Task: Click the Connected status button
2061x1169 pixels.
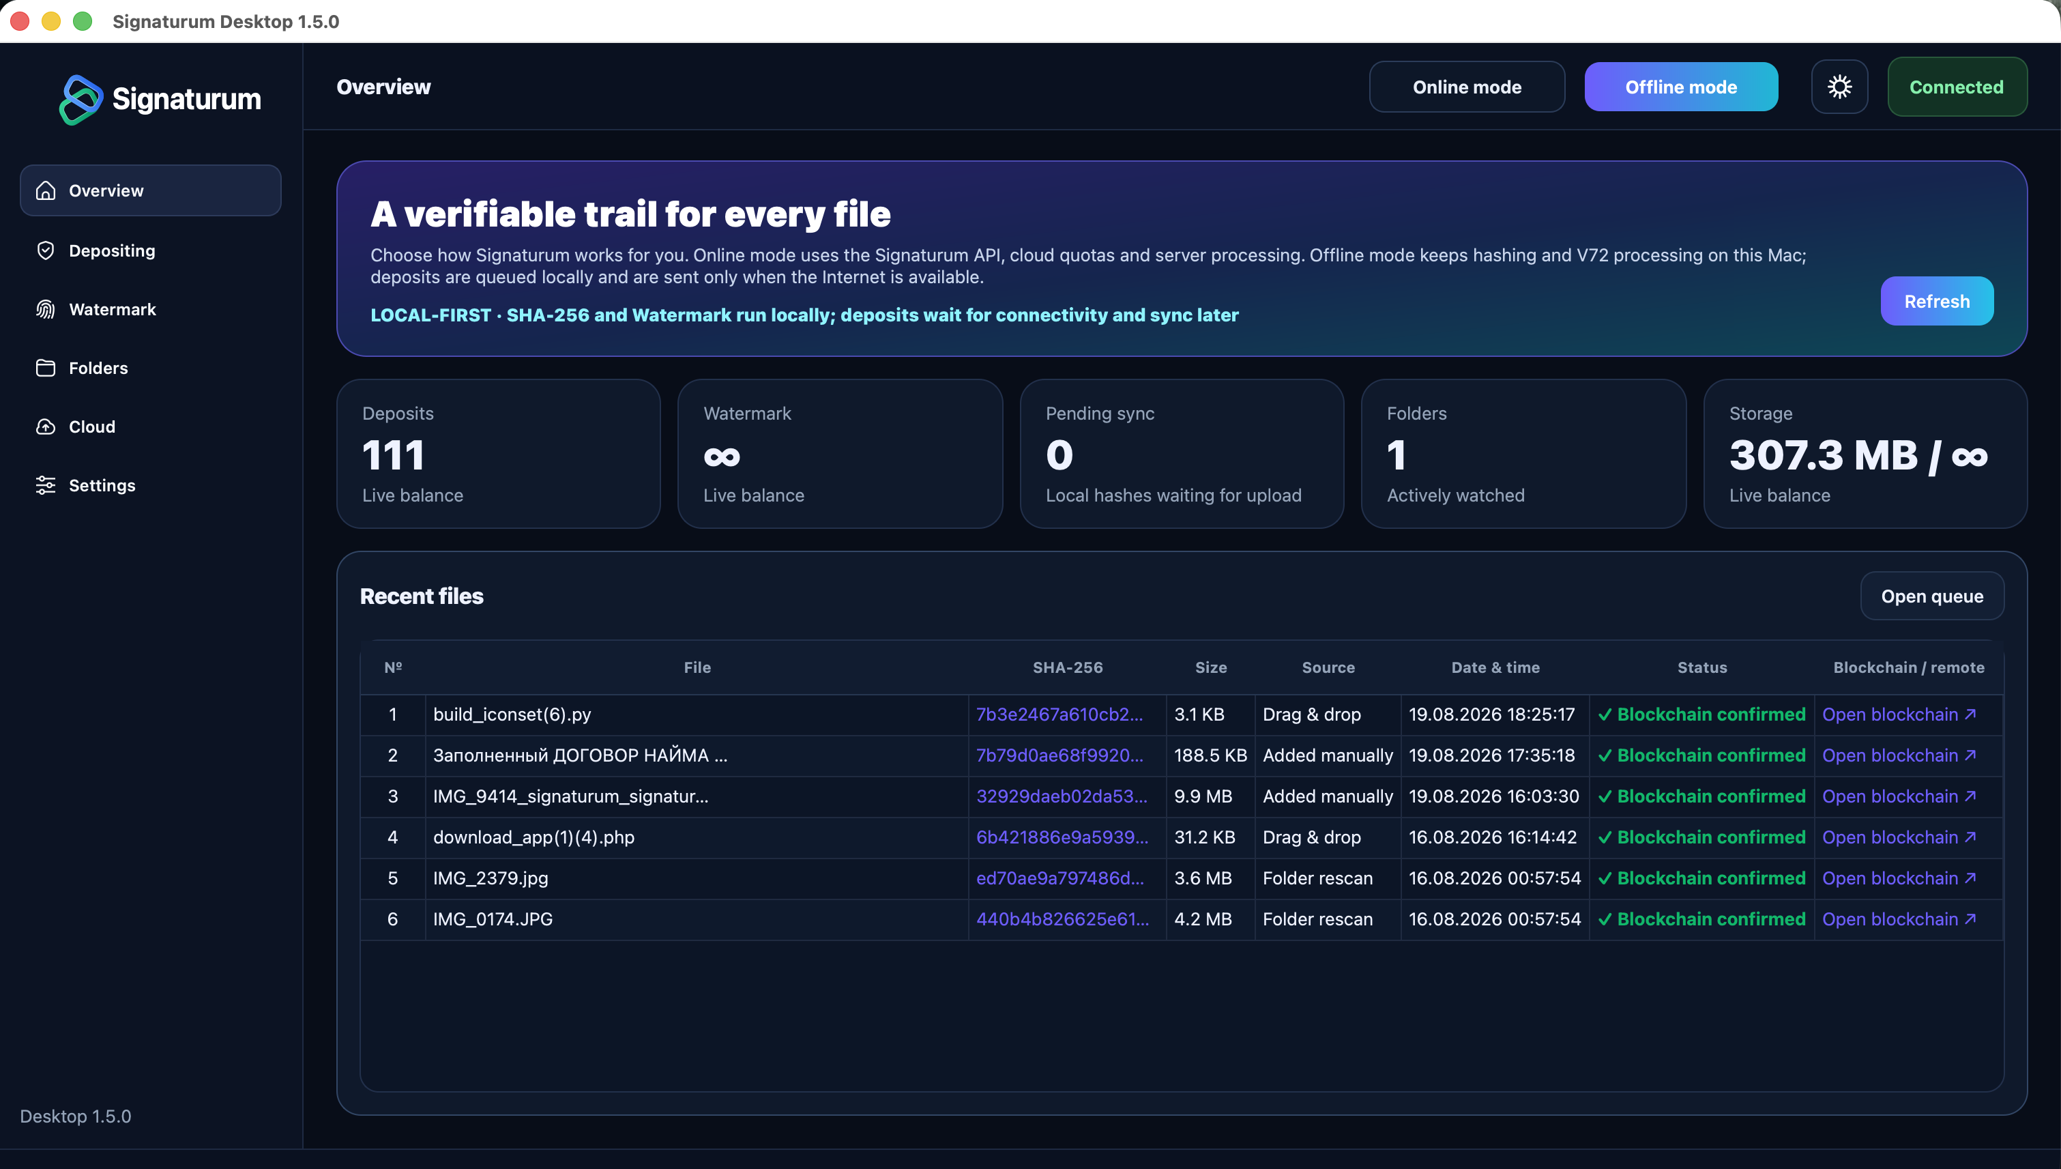Action: [x=1957, y=87]
